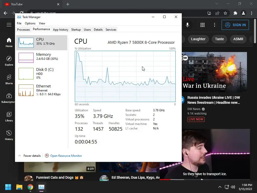Open the Chrome tab search chevron

(217, 4)
